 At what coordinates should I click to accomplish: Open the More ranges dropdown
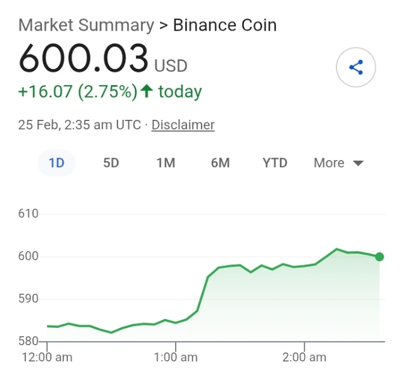[338, 163]
